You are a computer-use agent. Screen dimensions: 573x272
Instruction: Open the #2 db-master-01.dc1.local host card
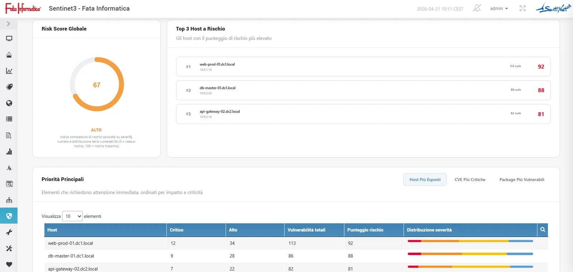[x=363, y=90]
